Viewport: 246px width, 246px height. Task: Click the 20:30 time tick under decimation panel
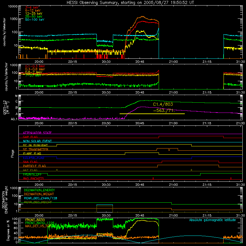[x=106, y=216]
